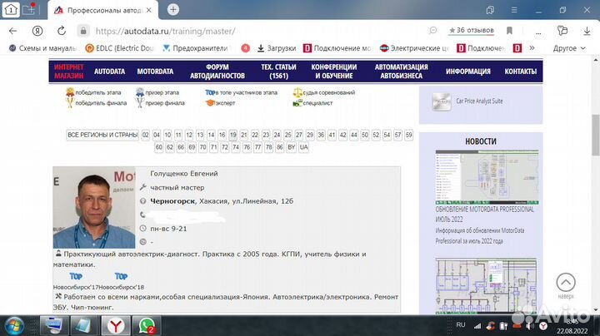Open a new tab with plus button
The image size is (600, 336).
173,9
